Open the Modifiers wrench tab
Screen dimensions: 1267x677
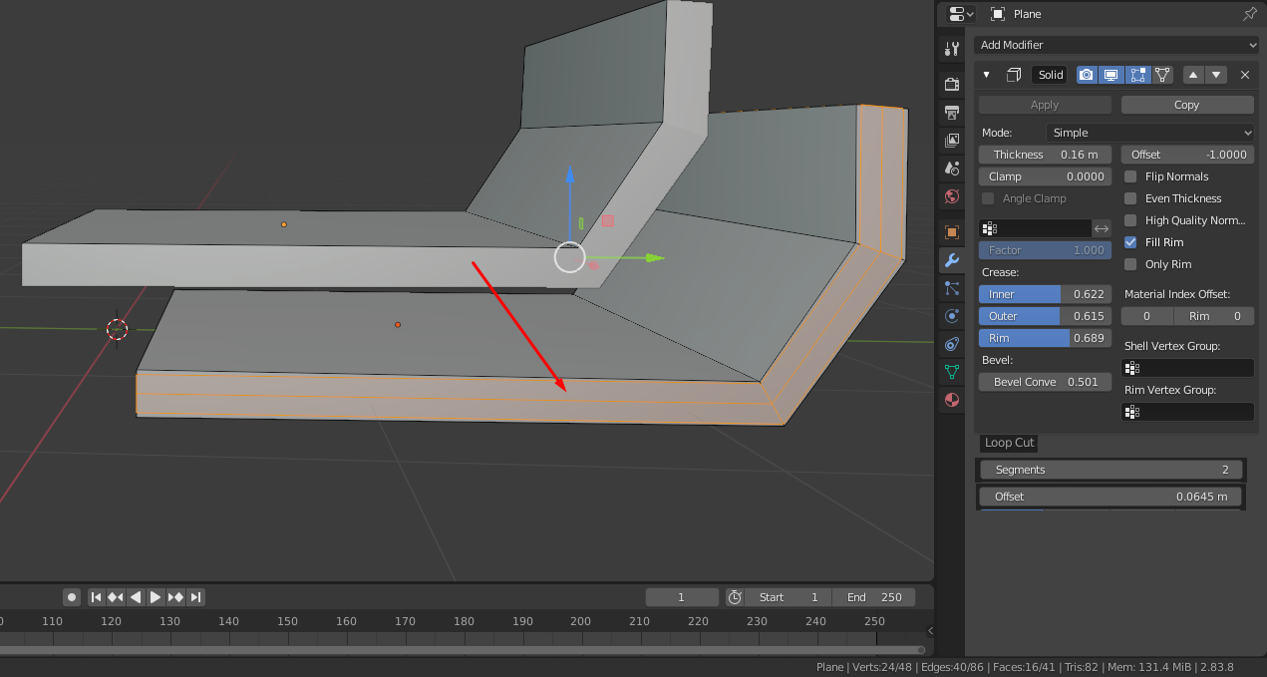tap(952, 260)
